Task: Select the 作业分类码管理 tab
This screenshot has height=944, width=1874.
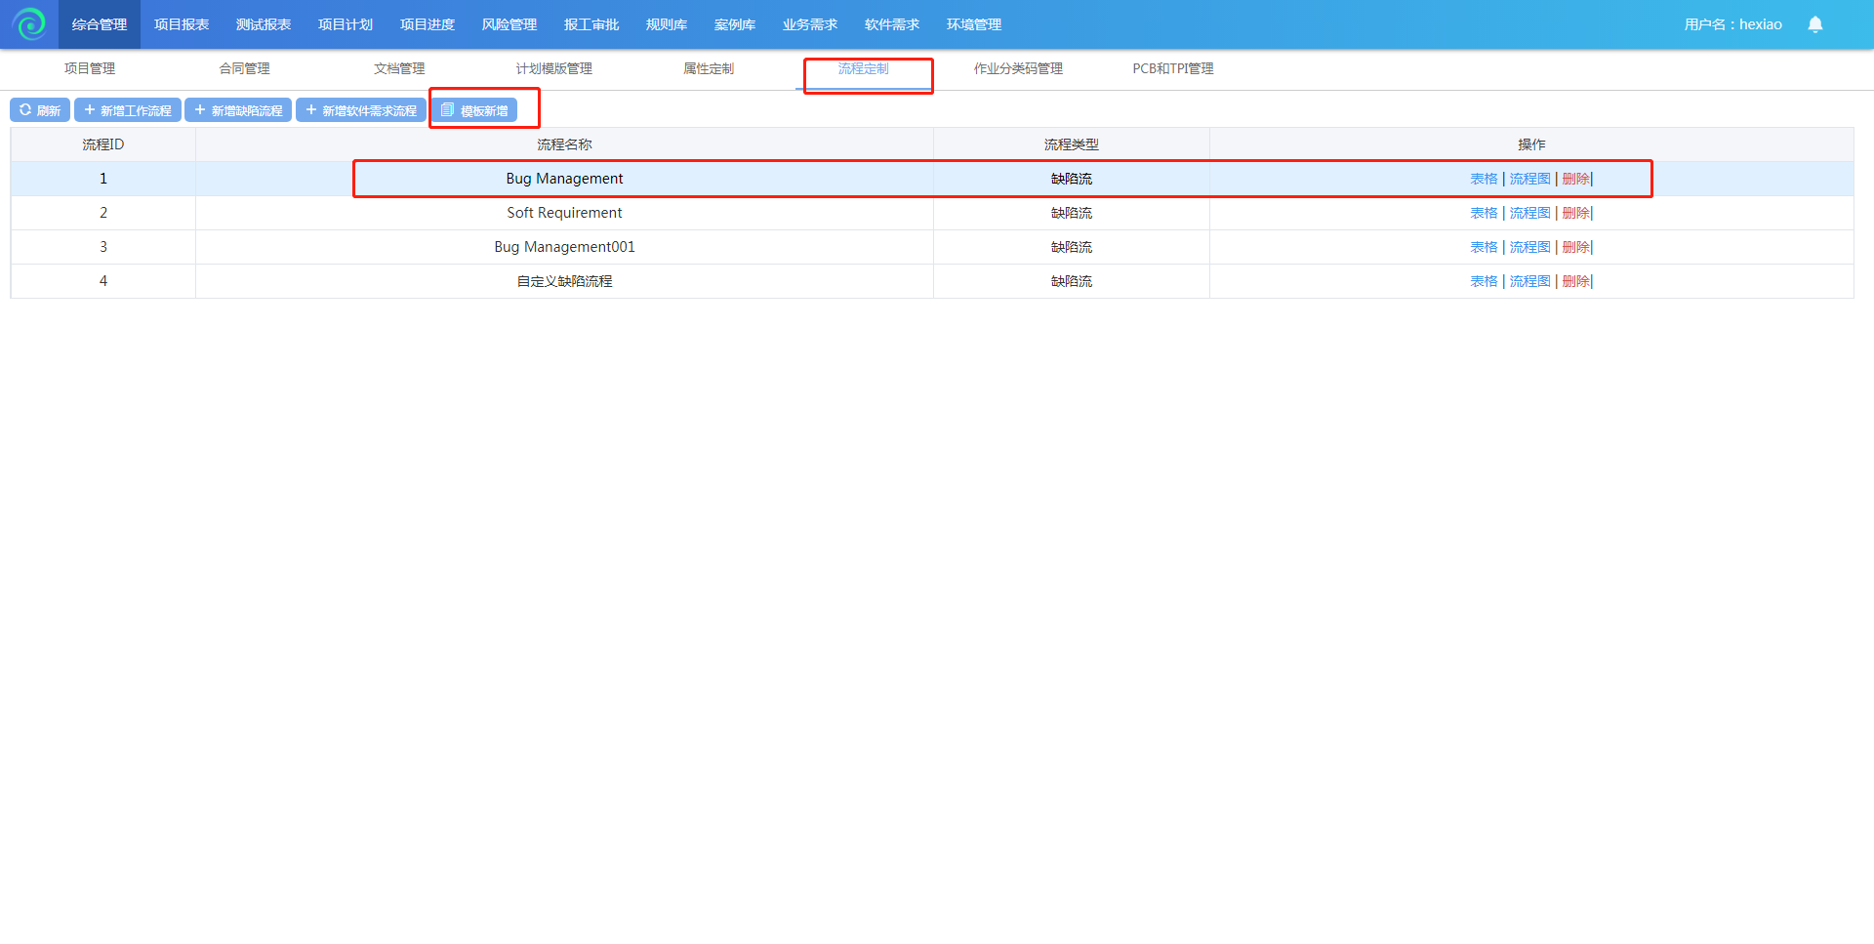Action: point(1018,68)
